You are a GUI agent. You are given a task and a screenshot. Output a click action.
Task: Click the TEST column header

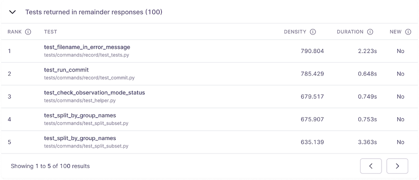(x=51, y=32)
